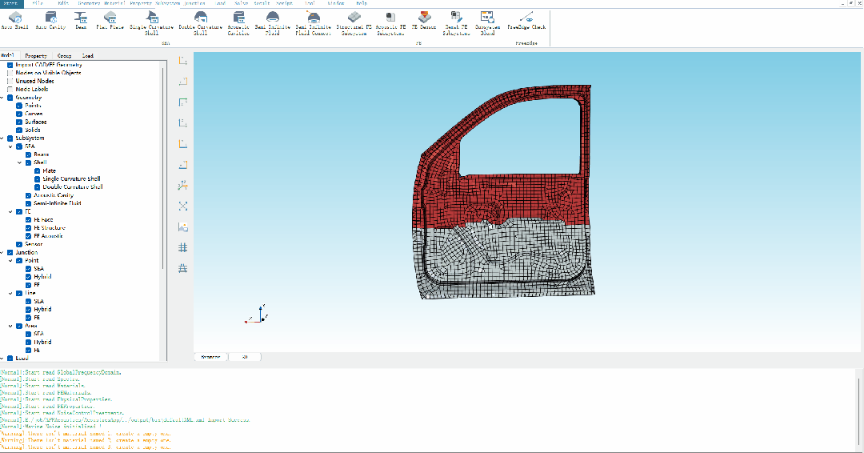Open the File menu
This screenshot has width=864, height=453.
38,2
